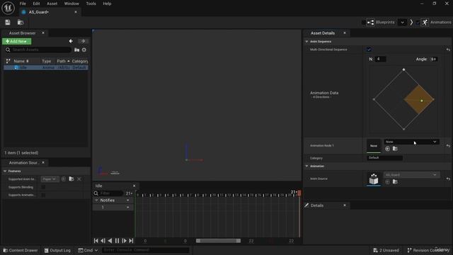
Task: Browse to asset in Content Browser toolbar icon
Action: pos(21,22)
